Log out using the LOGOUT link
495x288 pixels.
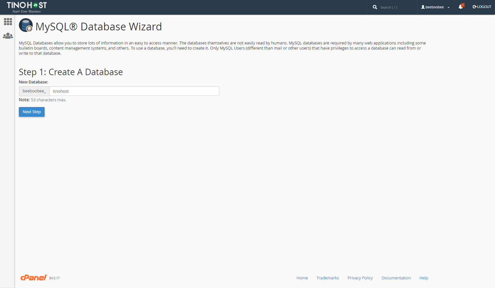(x=482, y=7)
